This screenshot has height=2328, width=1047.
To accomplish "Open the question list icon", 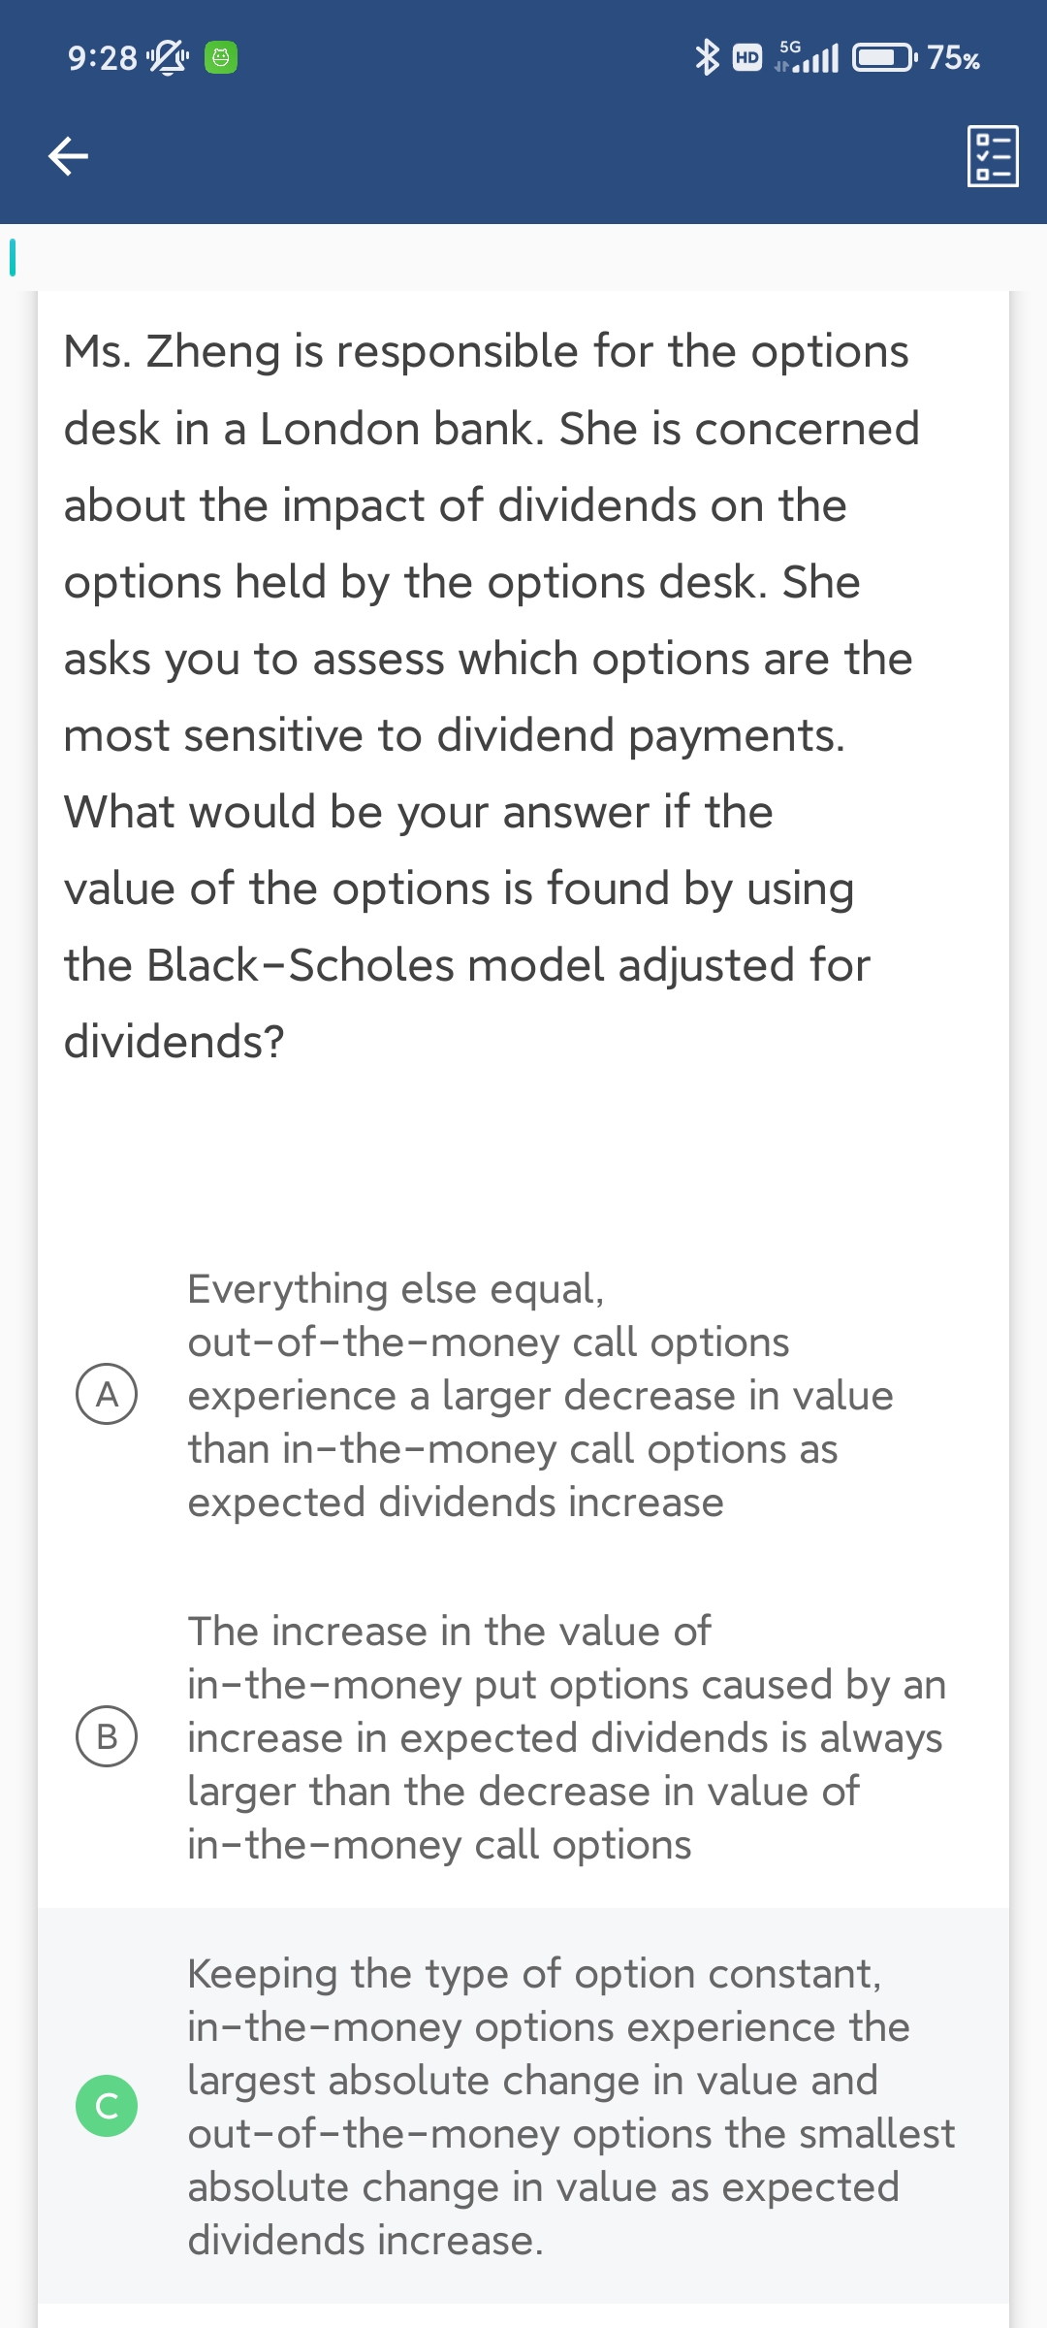I will pyautogui.click(x=993, y=155).
